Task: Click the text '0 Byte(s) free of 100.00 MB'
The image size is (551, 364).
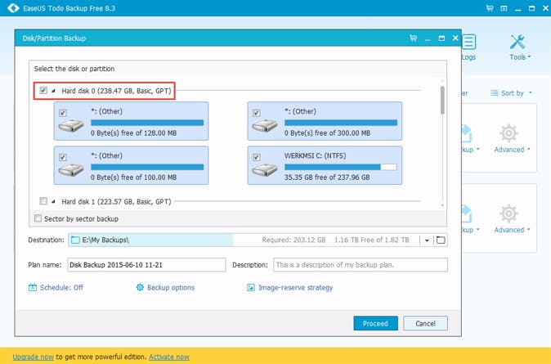Action: 133,178
